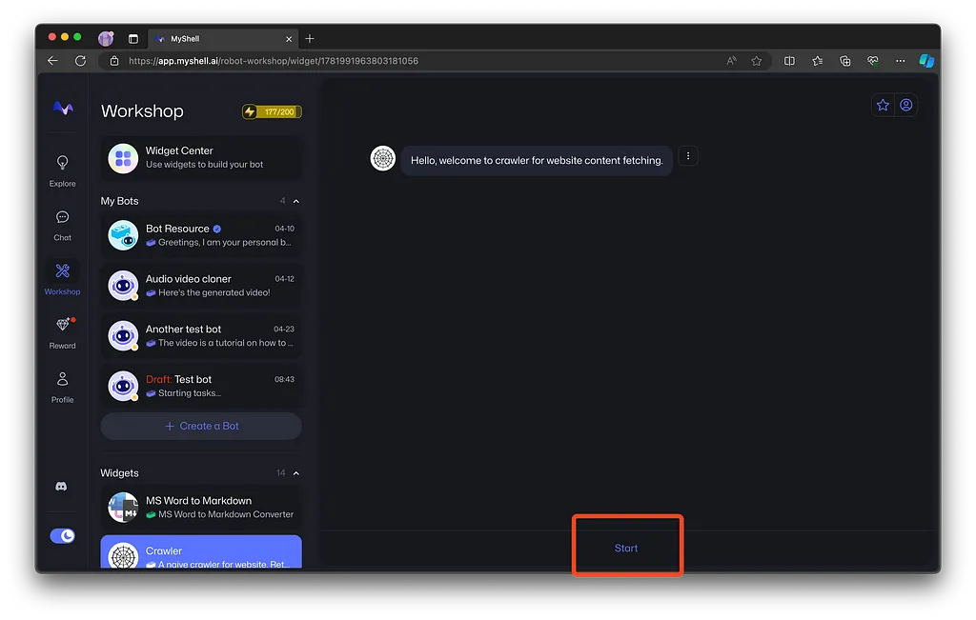Open the browser's three-dot settings menu
This screenshot has width=976, height=620.
click(x=900, y=61)
